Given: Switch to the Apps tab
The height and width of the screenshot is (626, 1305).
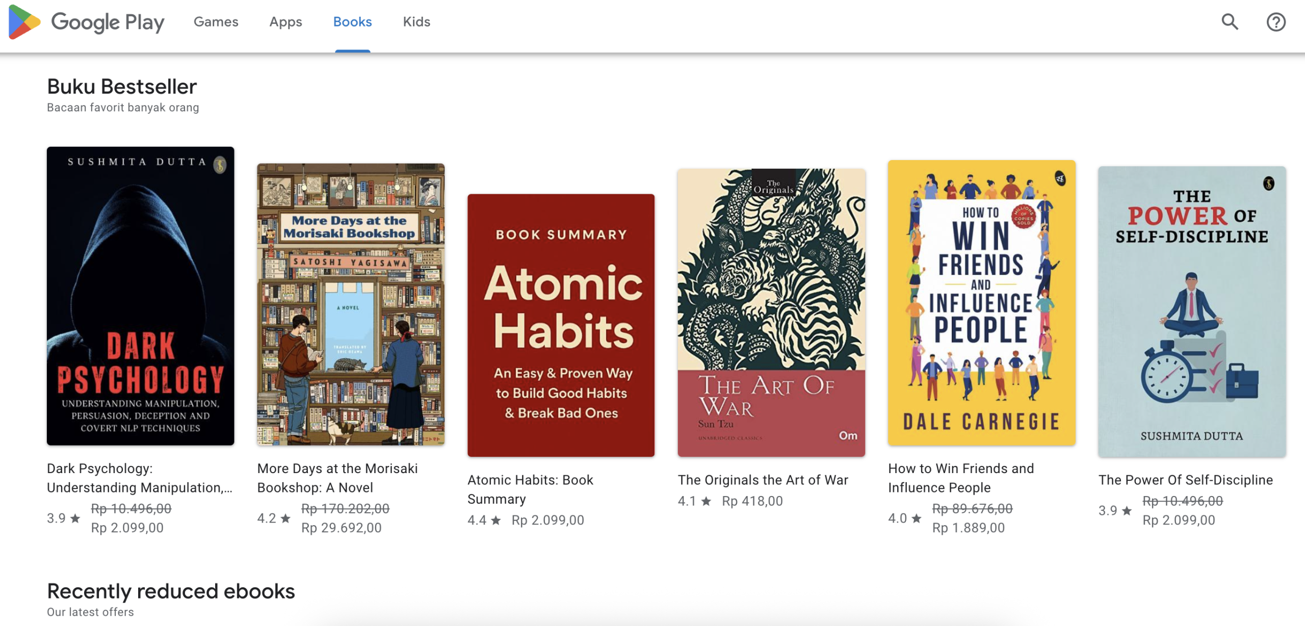Looking at the screenshot, I should click(x=285, y=22).
